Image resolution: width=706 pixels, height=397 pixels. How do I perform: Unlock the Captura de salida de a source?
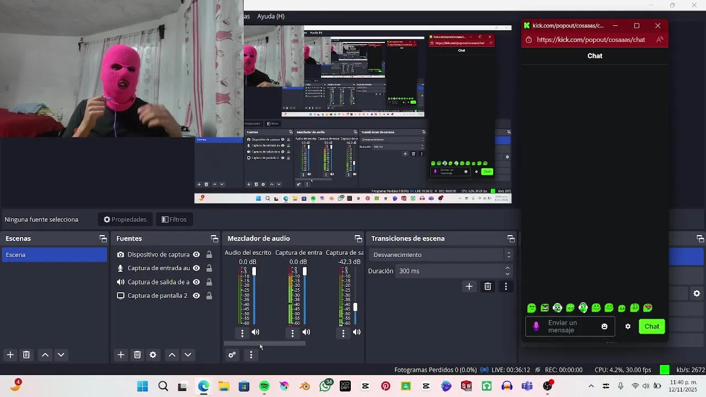coord(209,282)
